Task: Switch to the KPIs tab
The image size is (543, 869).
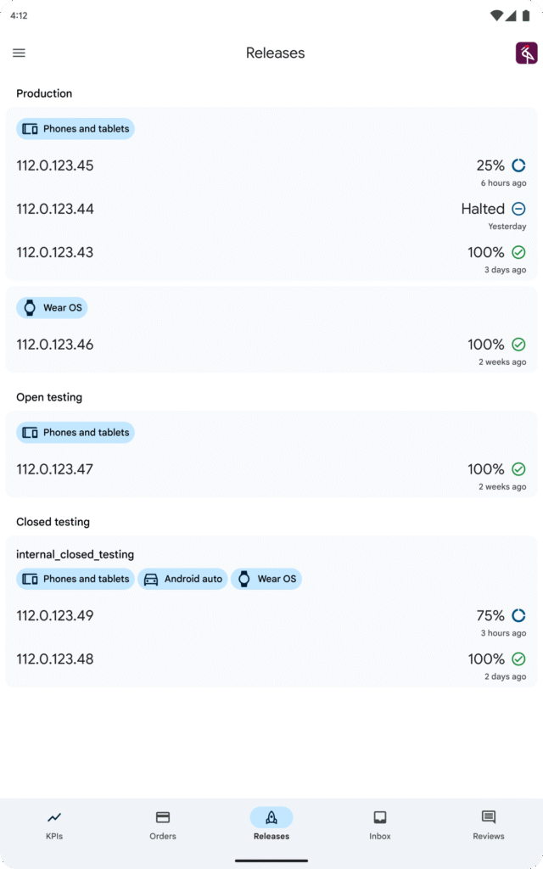Action: (x=54, y=824)
